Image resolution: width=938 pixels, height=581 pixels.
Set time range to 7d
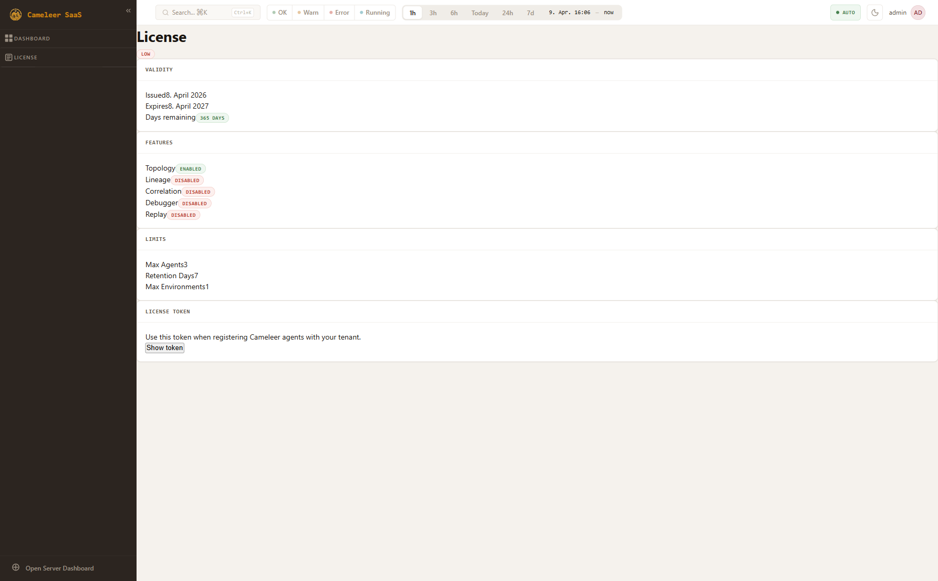(530, 13)
